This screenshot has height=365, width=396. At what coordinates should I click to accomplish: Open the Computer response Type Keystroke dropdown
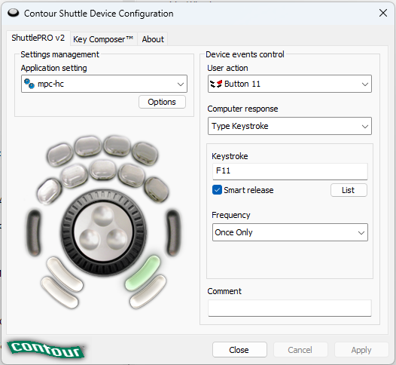coord(290,126)
